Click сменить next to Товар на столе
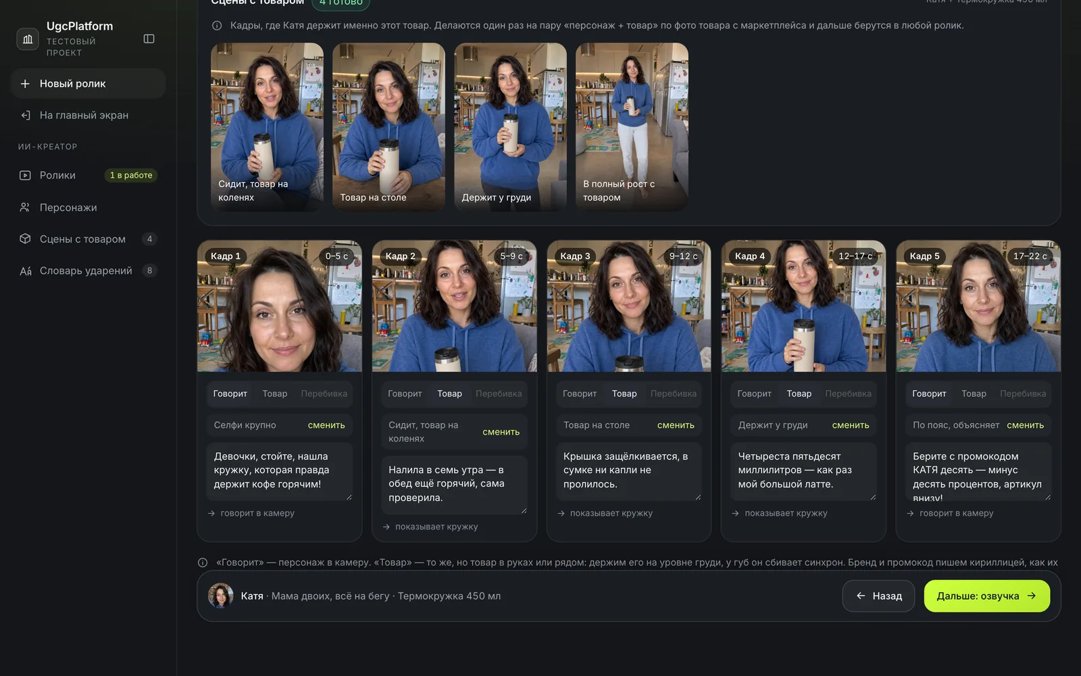 point(676,426)
